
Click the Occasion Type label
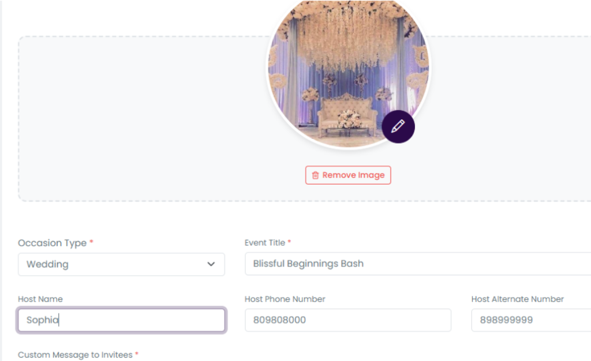tap(52, 243)
